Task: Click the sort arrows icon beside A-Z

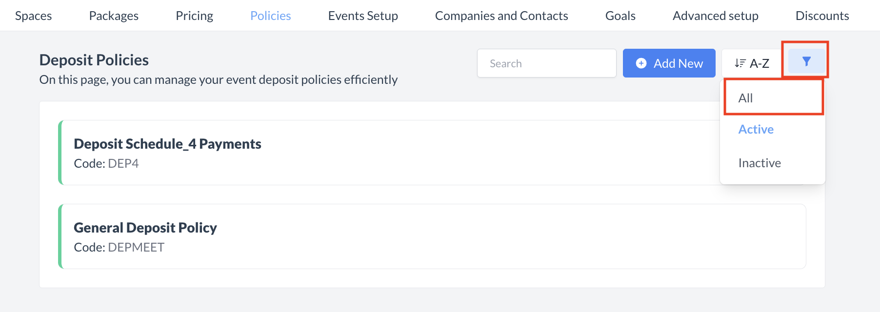Action: 740,63
